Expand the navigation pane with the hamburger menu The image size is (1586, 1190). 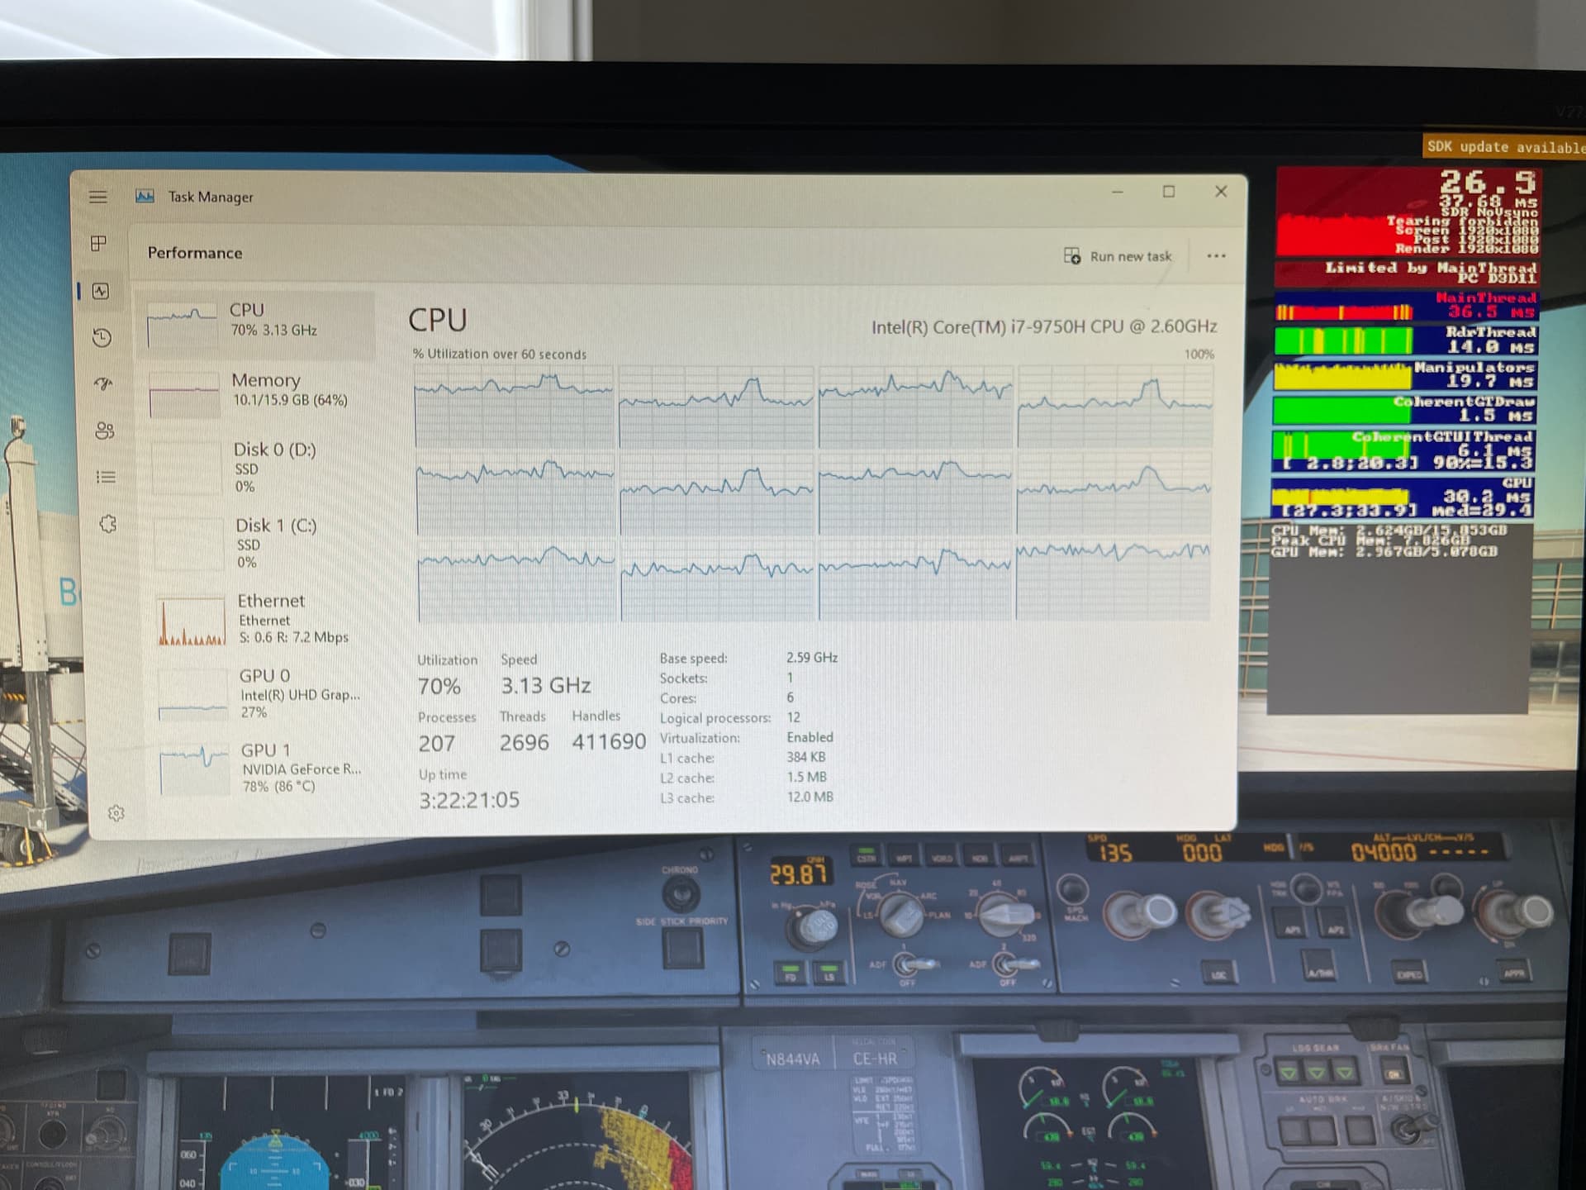(97, 196)
